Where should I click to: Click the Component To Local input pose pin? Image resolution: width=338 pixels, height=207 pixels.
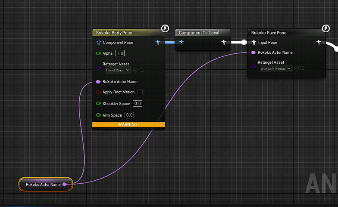[181, 42]
